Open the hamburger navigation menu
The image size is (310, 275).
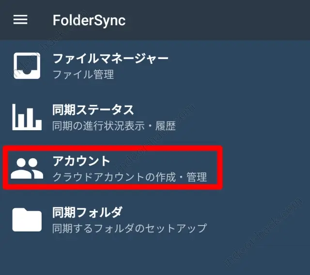point(20,20)
